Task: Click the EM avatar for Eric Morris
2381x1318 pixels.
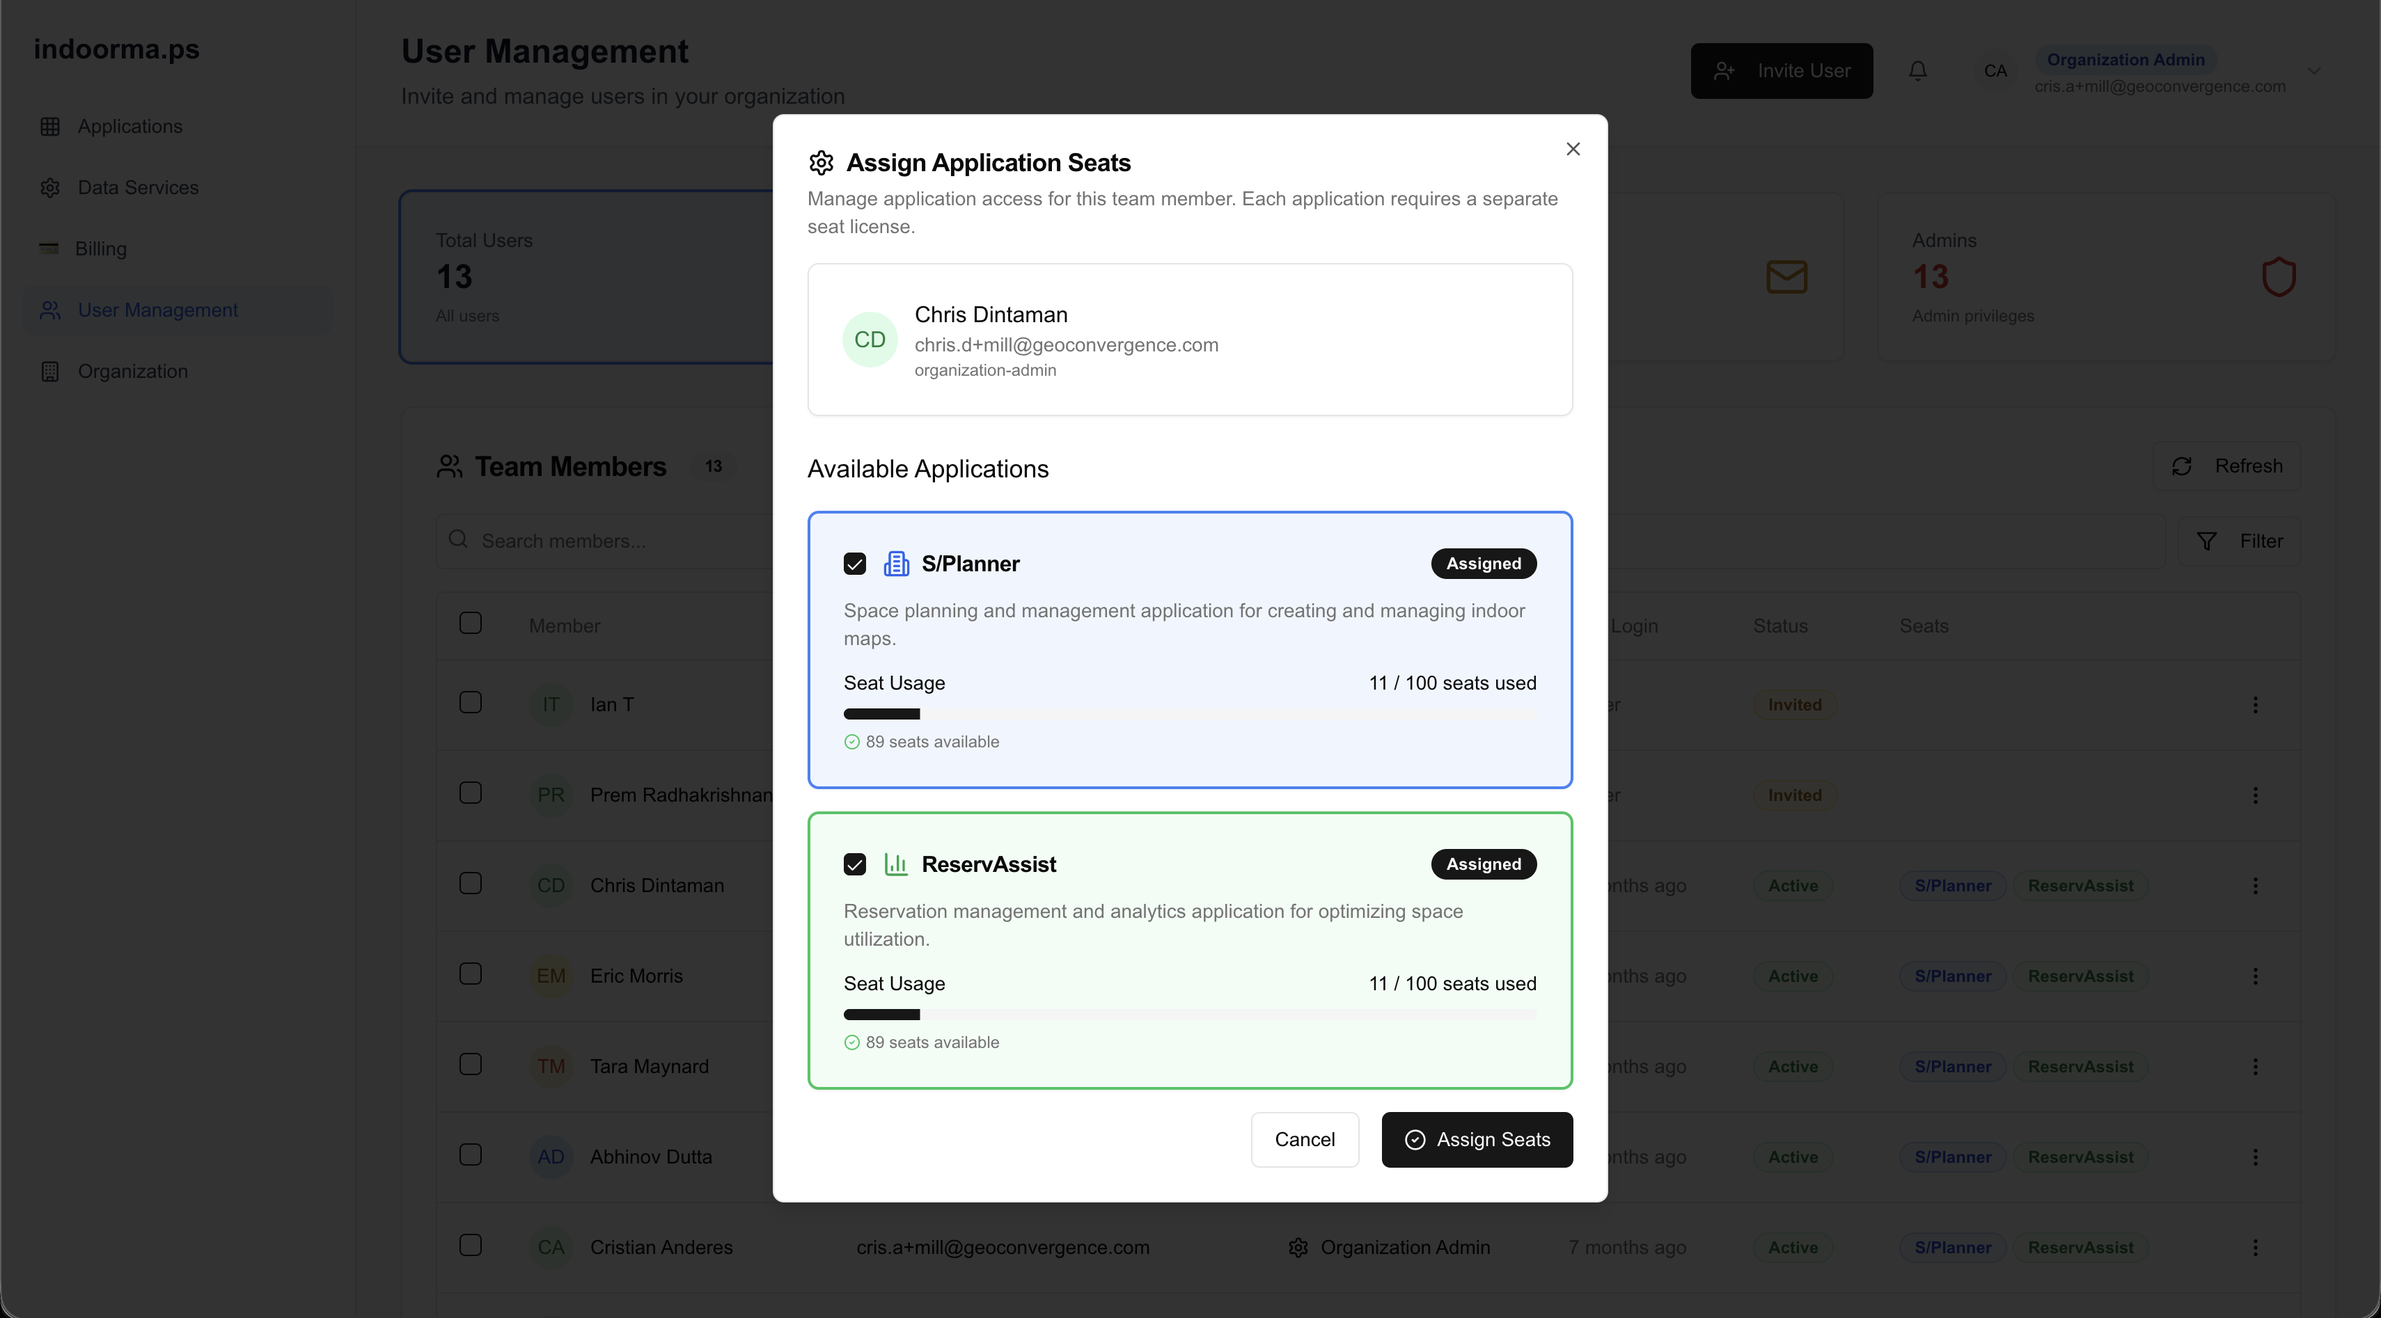Action: click(551, 976)
